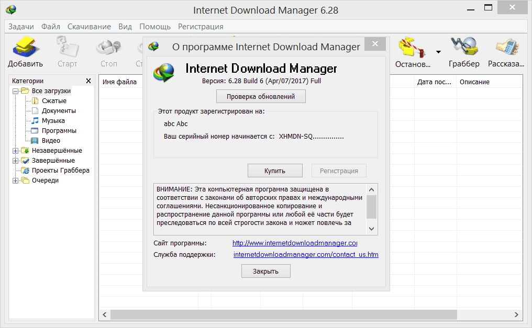Viewport: 532px width, 328px height.
Task: Click the Останов... (stop all) toolbar icon
Action: click(x=412, y=47)
